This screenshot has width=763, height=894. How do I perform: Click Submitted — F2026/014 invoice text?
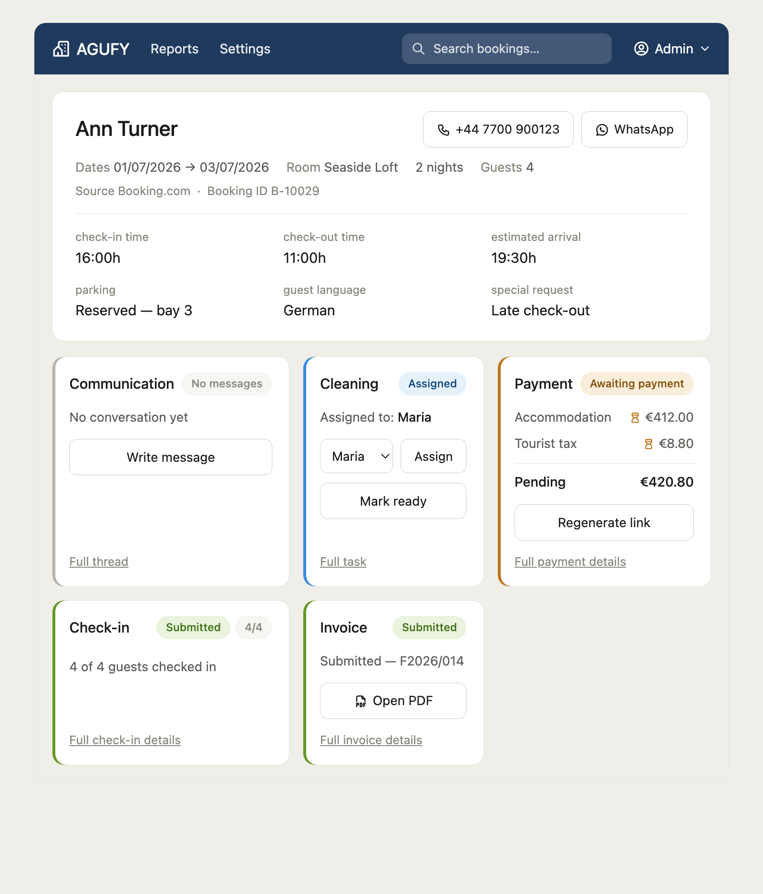(392, 661)
